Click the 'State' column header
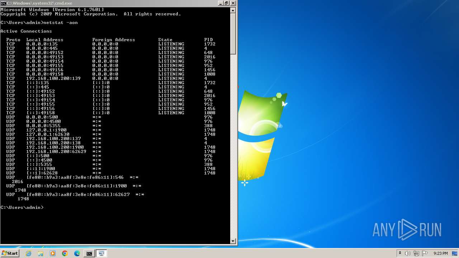This screenshot has height=258, width=459. pyautogui.click(x=165, y=40)
